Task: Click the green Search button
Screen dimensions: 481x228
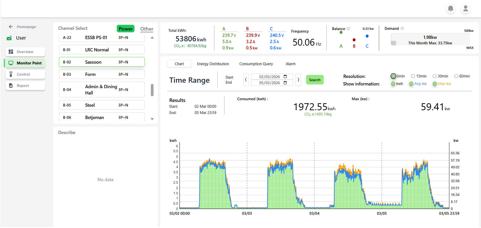Action: coord(315,80)
